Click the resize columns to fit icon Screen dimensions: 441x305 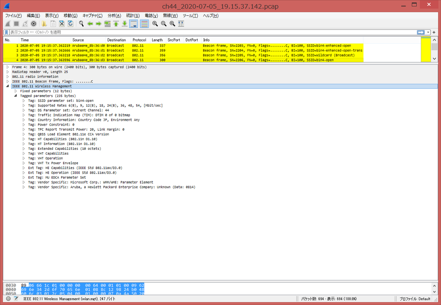(181, 24)
